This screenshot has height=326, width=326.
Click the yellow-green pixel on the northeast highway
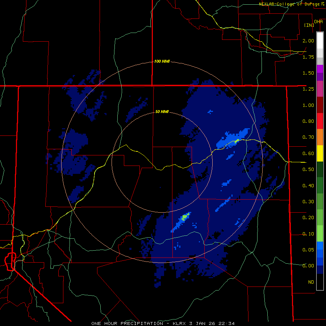(x=237, y=141)
